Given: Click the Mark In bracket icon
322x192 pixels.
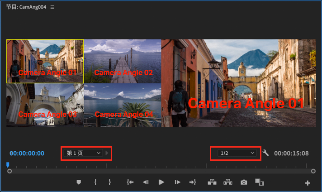Looking at the screenshot, I should [95, 182].
